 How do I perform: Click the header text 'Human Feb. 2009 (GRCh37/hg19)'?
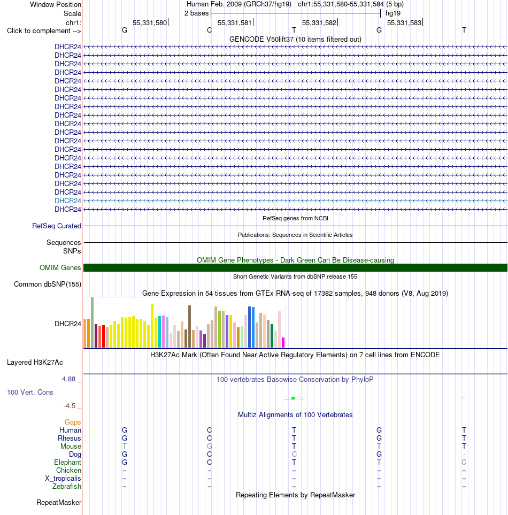pyautogui.click(x=238, y=4)
